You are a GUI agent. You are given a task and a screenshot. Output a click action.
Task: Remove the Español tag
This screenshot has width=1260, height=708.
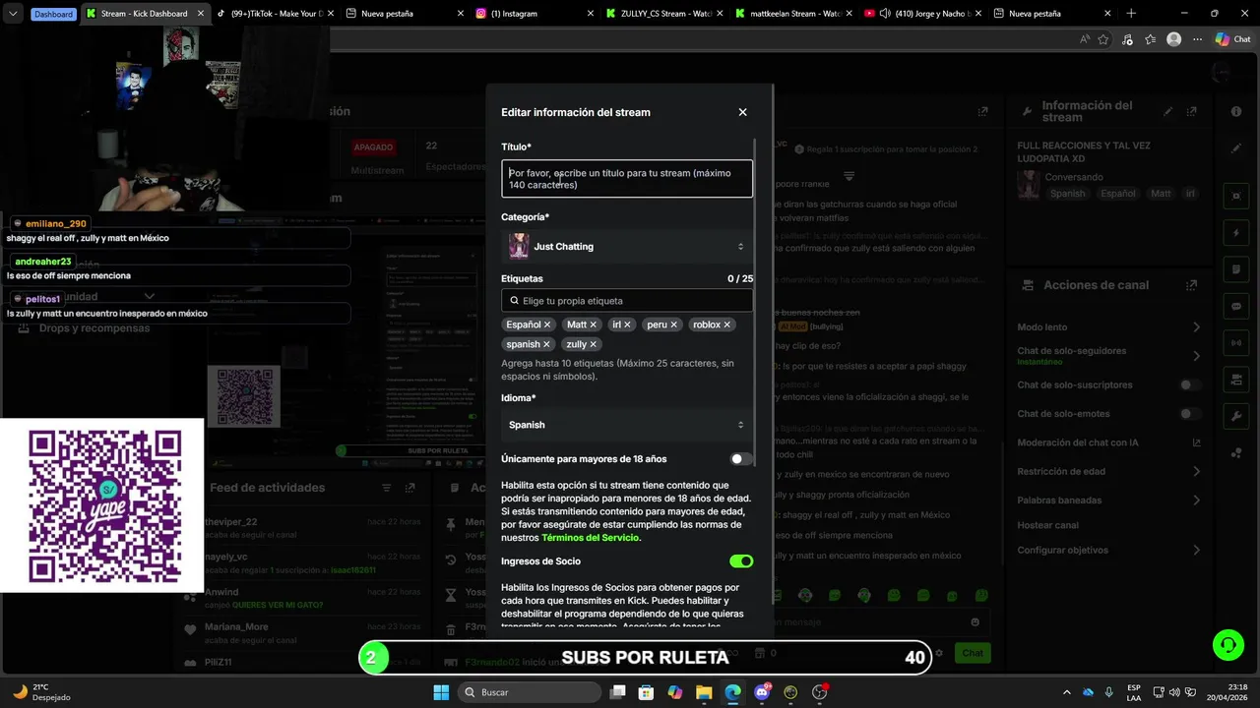547,324
